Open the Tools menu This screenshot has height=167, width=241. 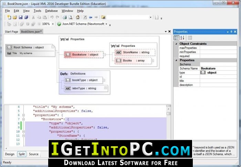coord(37,11)
